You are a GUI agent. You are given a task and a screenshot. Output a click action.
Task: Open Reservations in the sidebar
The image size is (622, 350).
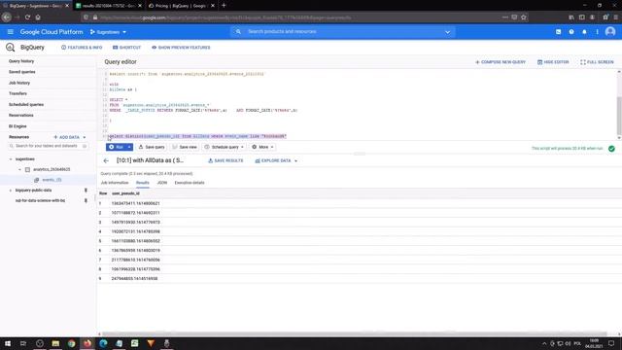[21, 115]
